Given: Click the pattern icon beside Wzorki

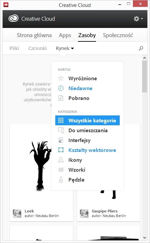Looking at the screenshot, I should [61, 170].
